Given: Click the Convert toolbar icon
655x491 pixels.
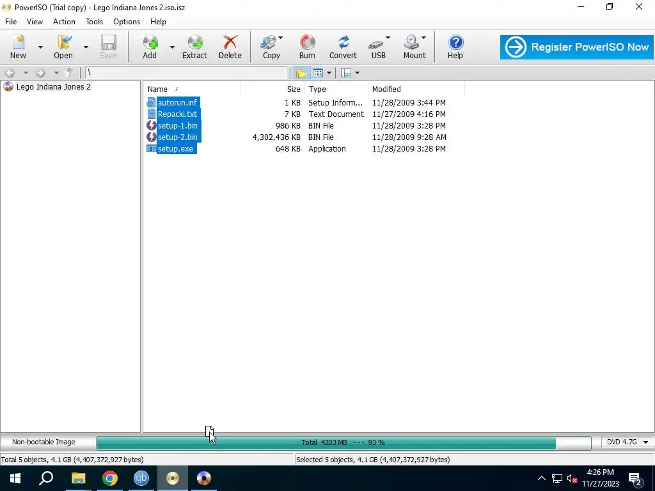Looking at the screenshot, I should 343,46.
